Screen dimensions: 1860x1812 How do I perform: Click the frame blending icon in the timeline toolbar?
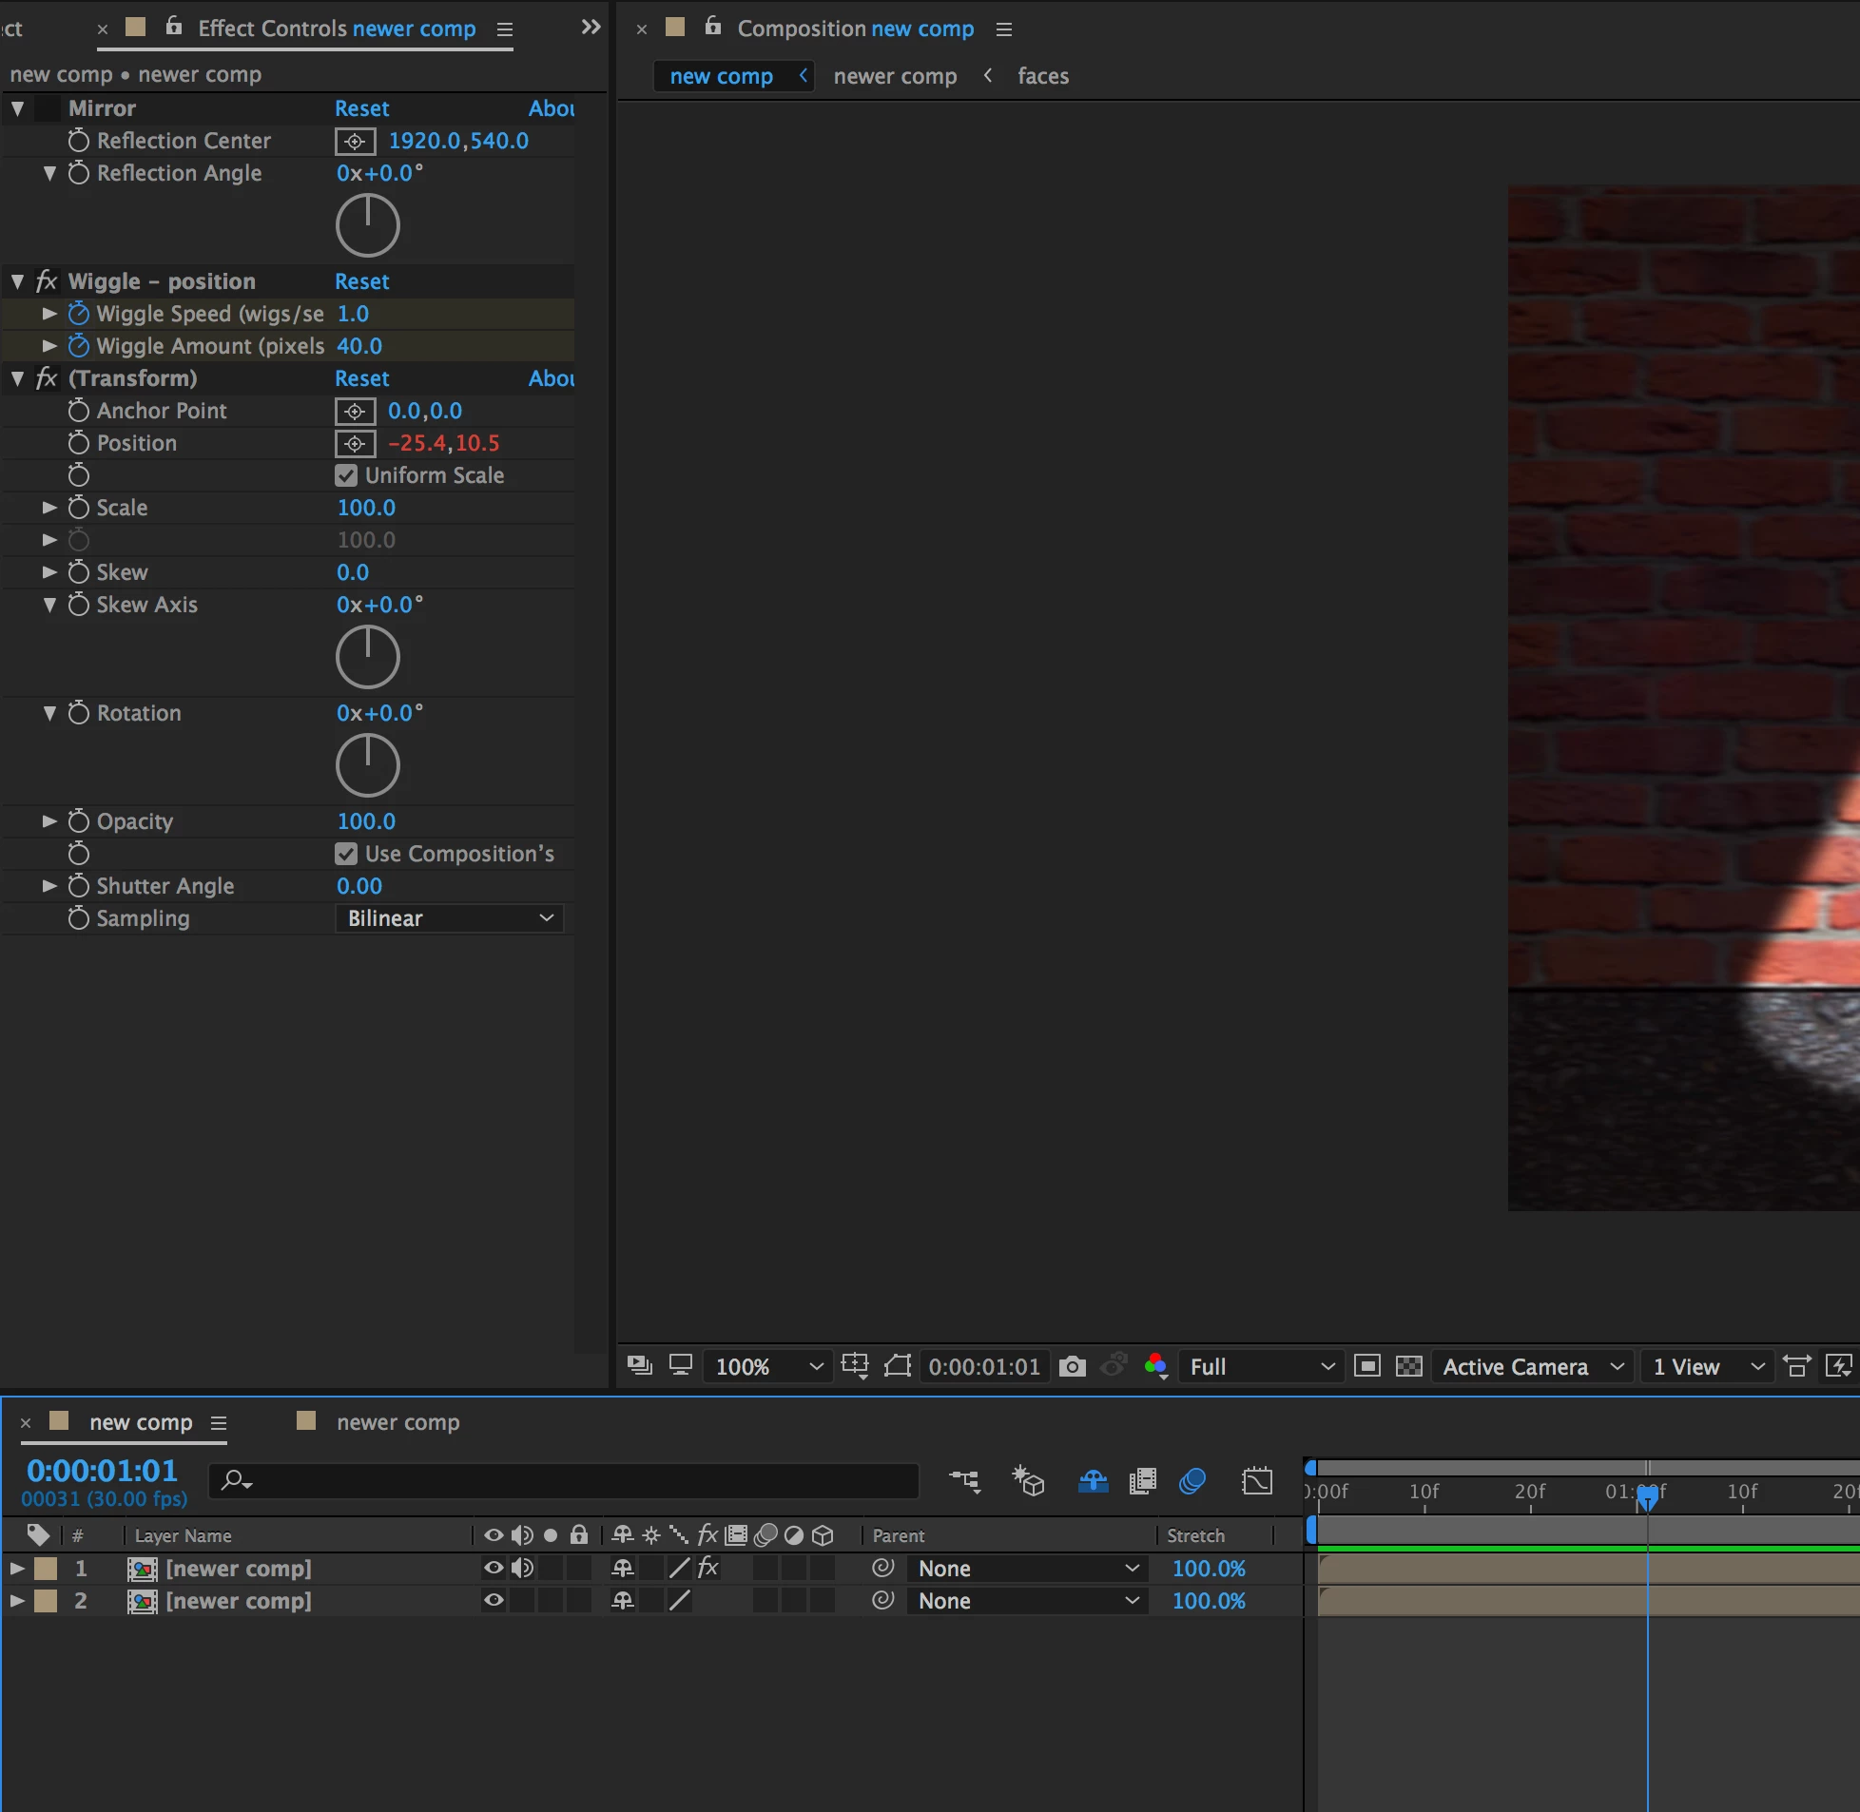(x=1142, y=1481)
